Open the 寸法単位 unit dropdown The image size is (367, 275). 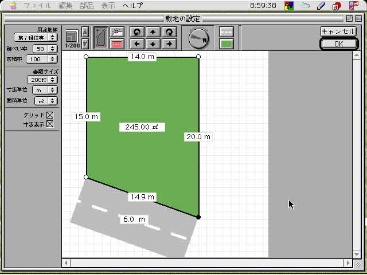(45, 90)
